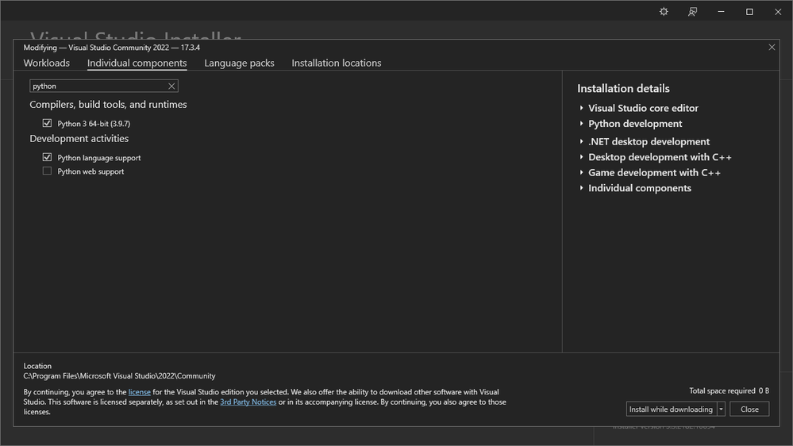Uncheck Python language support
Viewport: 793px width, 446px height.
coord(47,158)
